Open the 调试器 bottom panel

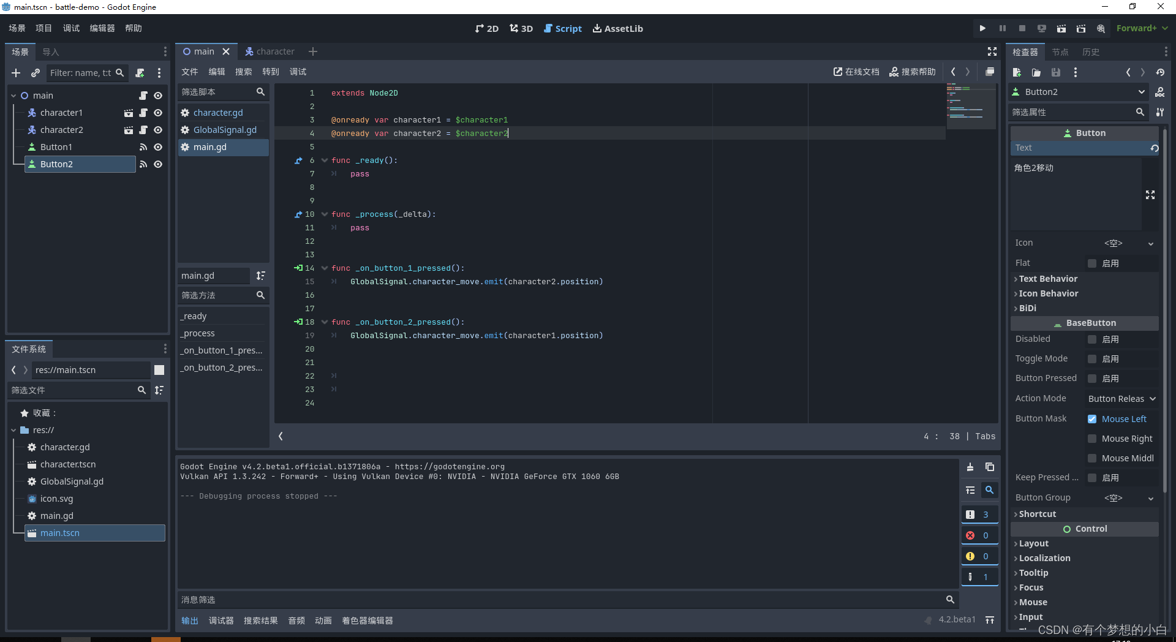coord(221,621)
